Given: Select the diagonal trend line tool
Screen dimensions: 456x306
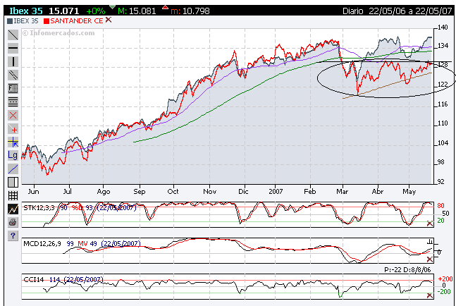Looking at the screenshot, I should [x=13, y=35].
